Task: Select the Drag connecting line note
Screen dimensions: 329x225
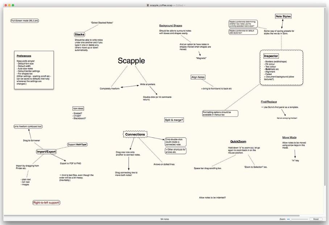Action: pos(126,174)
